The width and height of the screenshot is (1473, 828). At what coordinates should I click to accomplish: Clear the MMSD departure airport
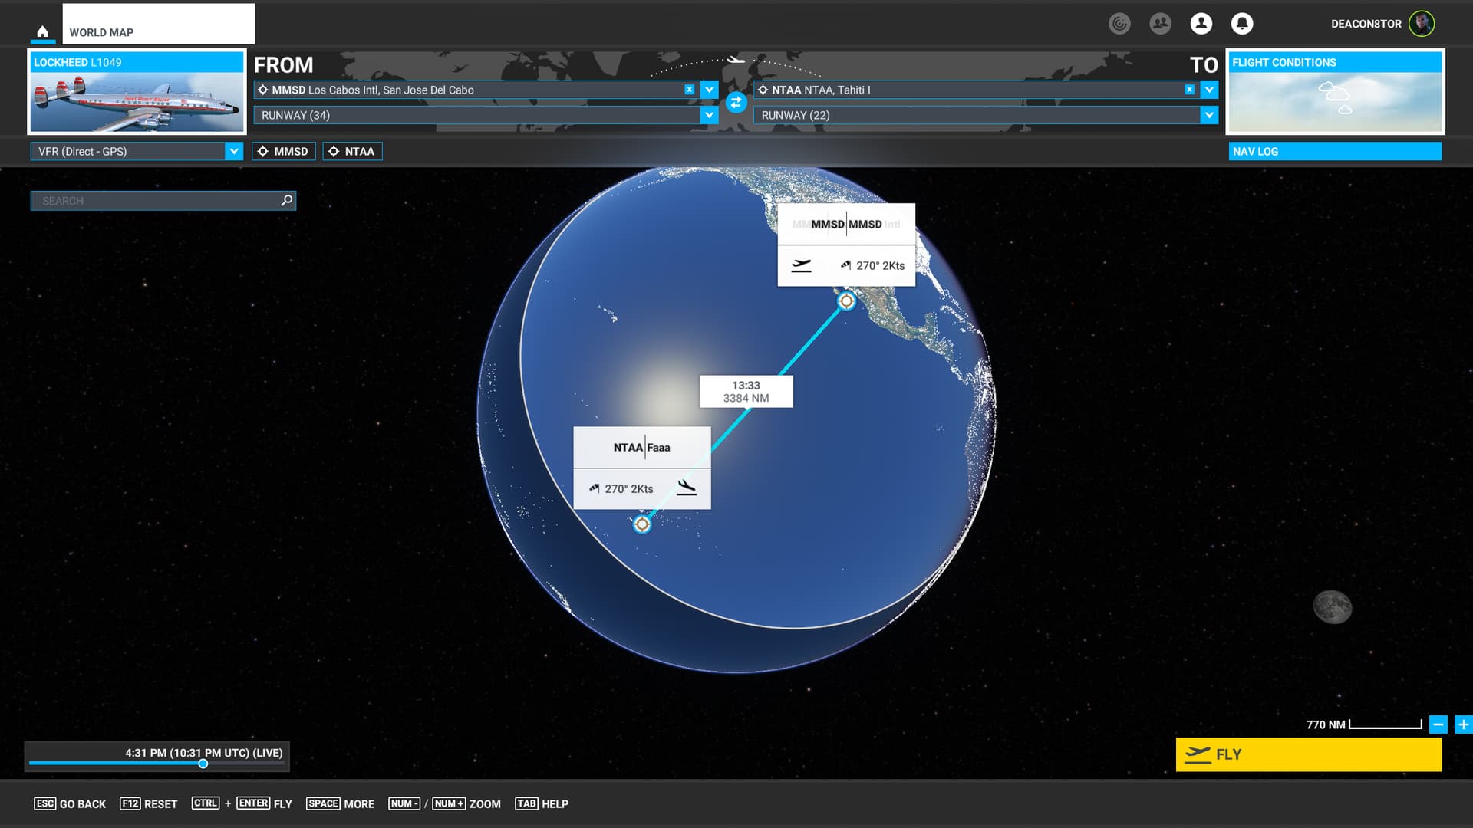pos(689,90)
